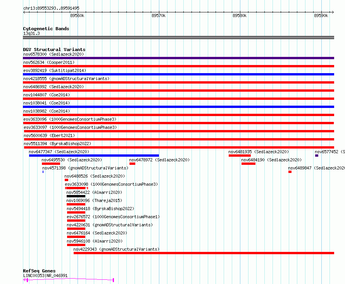Viewport: 345px width, 284px height.
Task: Select the black nsv5854422 variant bar
Action: (76, 196)
